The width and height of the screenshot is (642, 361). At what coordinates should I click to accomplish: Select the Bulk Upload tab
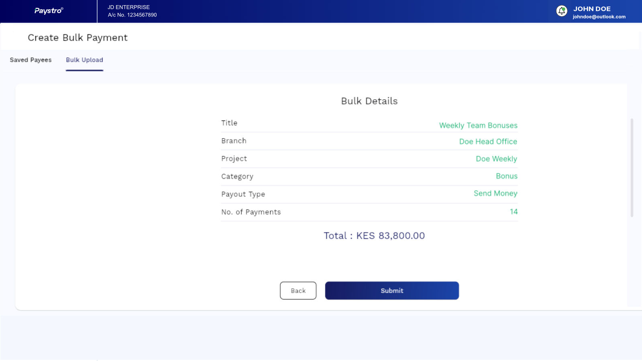coord(84,60)
